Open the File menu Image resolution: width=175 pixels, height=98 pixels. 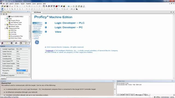point(4,4)
